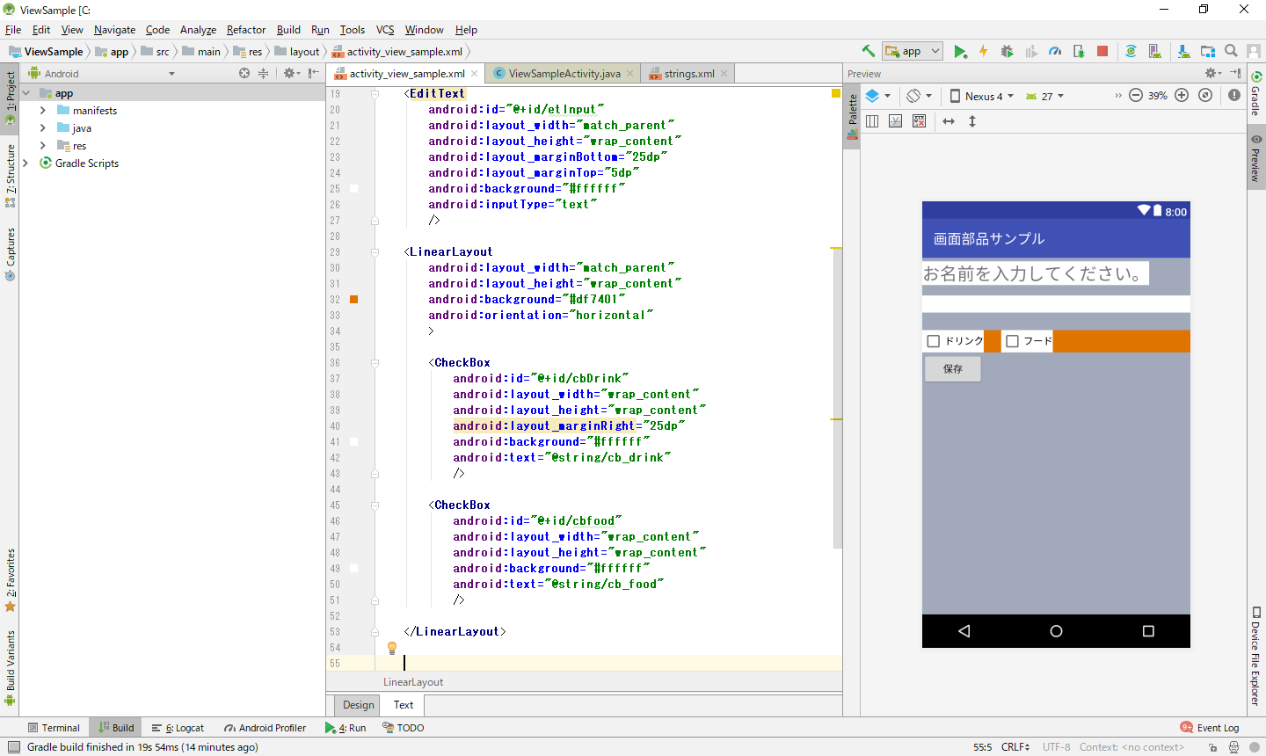The height and width of the screenshot is (756, 1266).
Task: Open the Refactor menu
Action: (246, 30)
